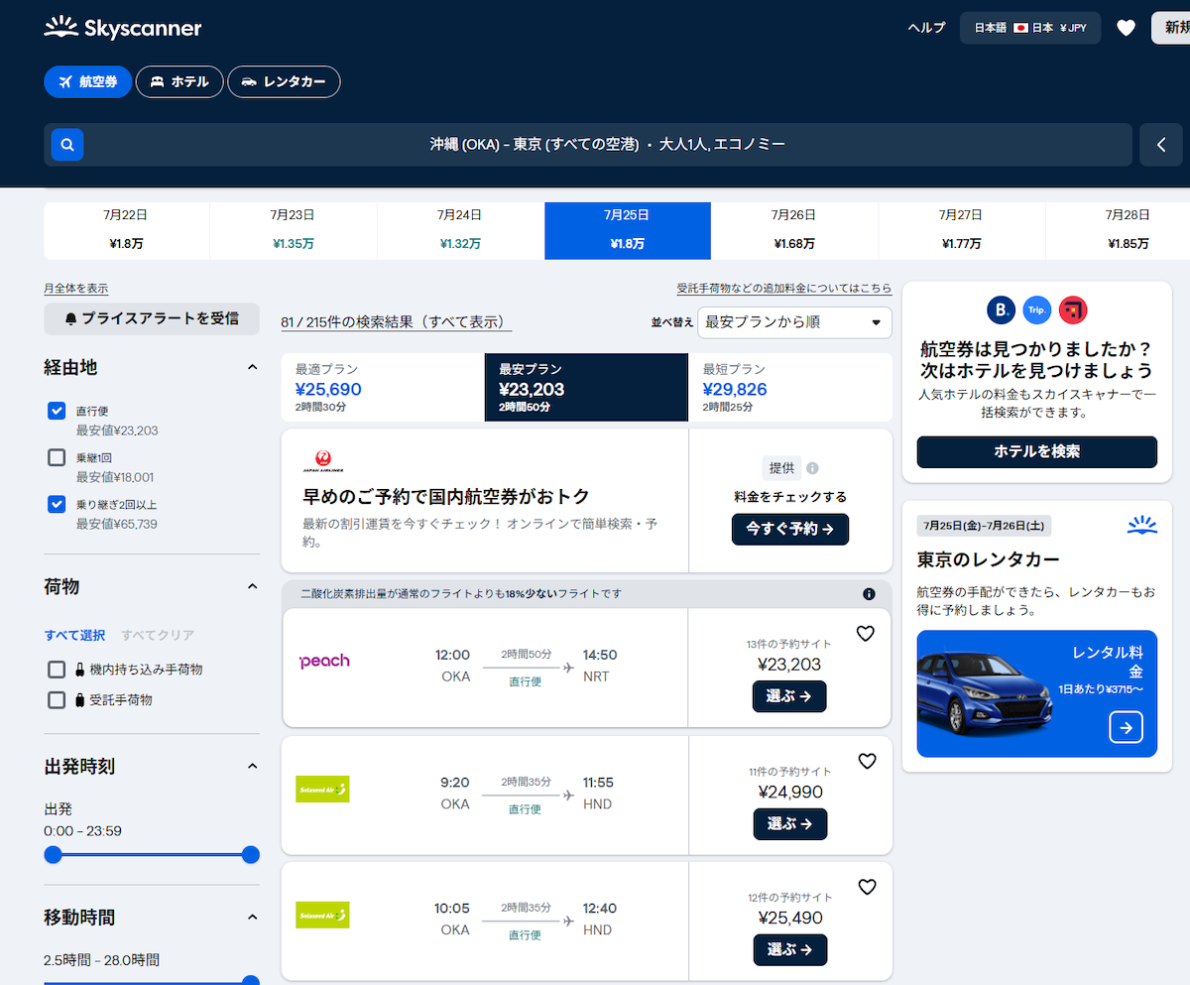Save the Peach 12:00 flight with heart
This screenshot has height=985, width=1190.
coord(866,633)
